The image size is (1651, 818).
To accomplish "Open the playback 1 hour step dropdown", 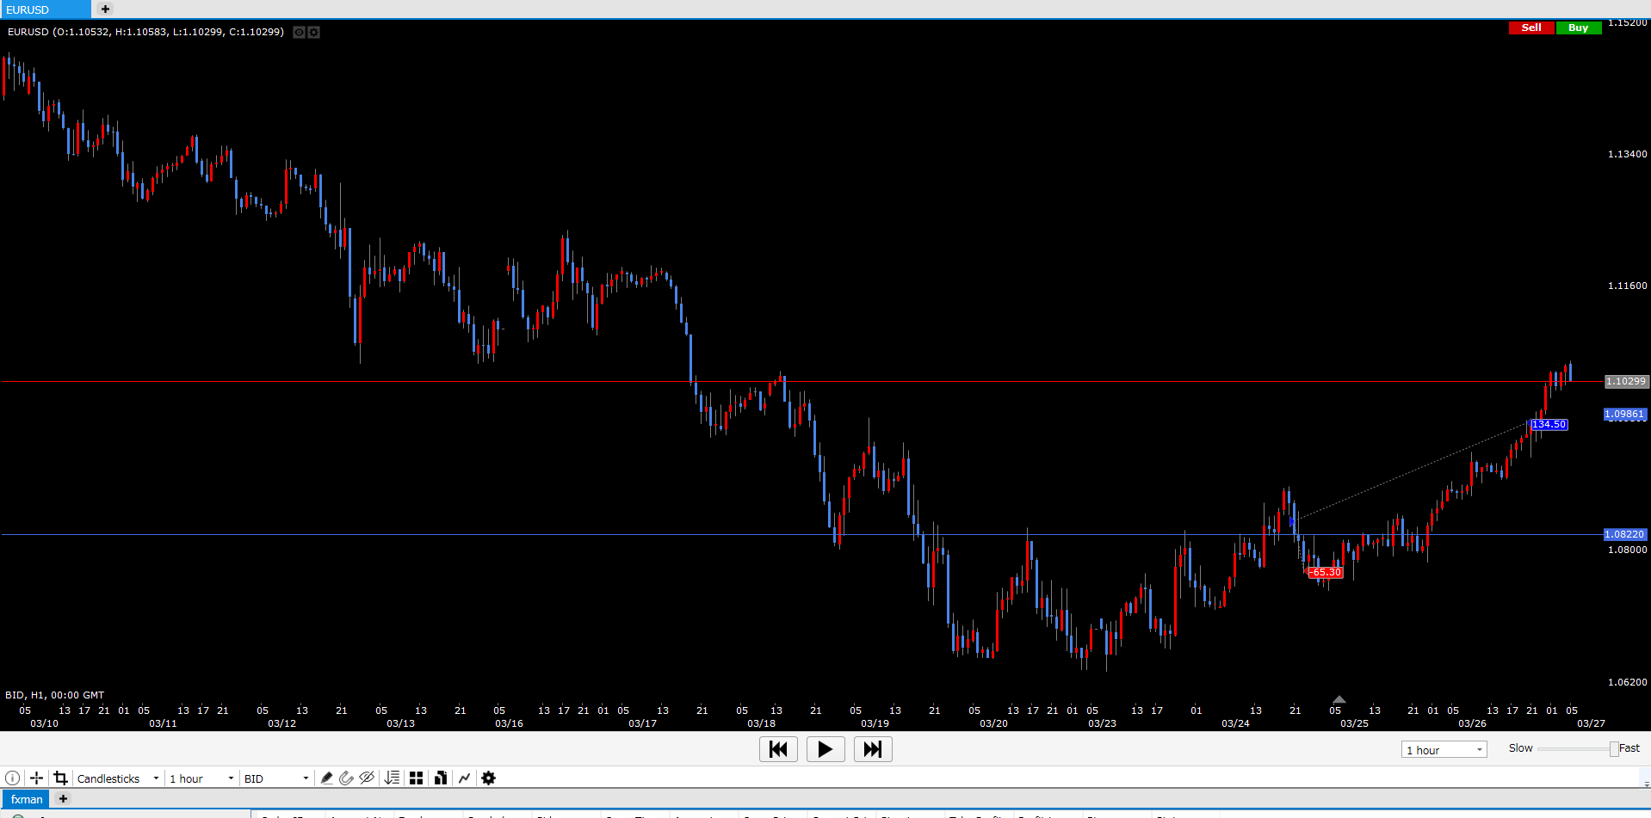I will (x=1444, y=750).
